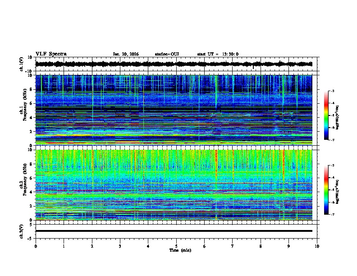Click the ch.1(V) waveform axis label

[22, 64]
